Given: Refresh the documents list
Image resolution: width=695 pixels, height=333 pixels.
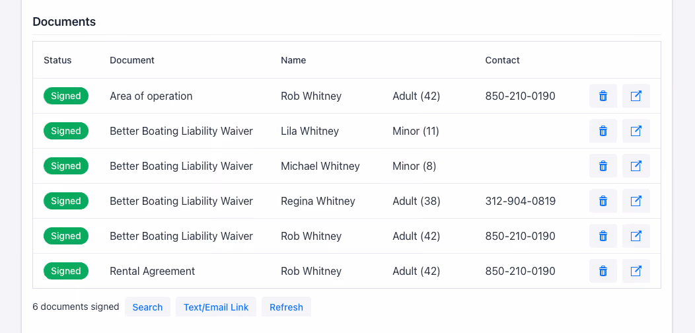Looking at the screenshot, I should click(x=286, y=307).
